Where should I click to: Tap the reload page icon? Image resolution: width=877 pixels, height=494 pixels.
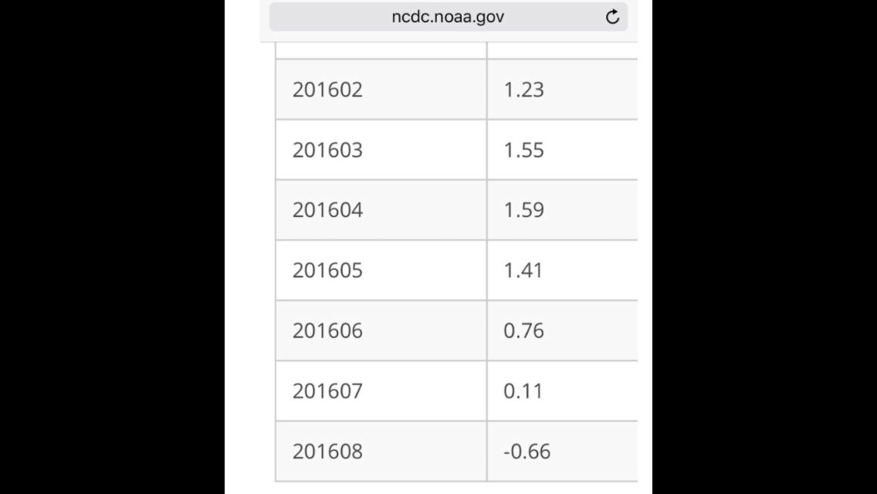point(612,17)
